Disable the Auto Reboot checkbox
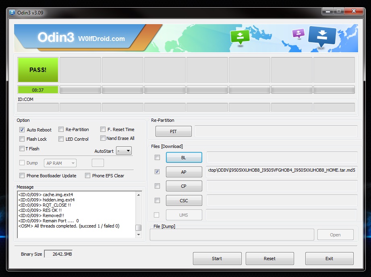 pyautogui.click(x=22, y=129)
